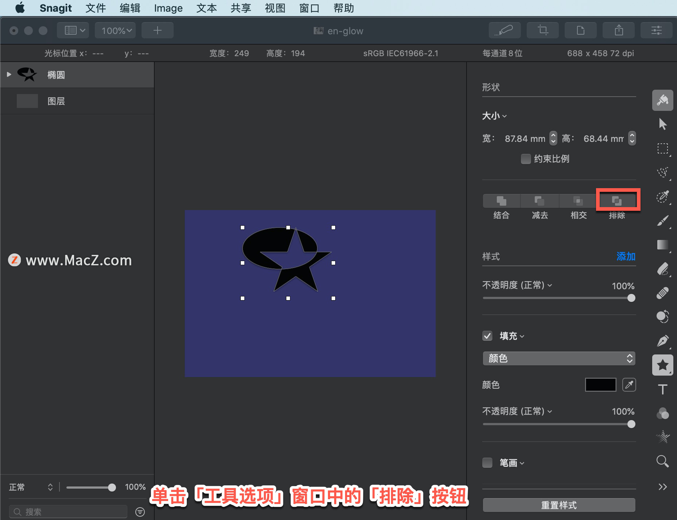Click the plus Add toolbar button
The height and width of the screenshot is (520, 677).
pos(157,30)
